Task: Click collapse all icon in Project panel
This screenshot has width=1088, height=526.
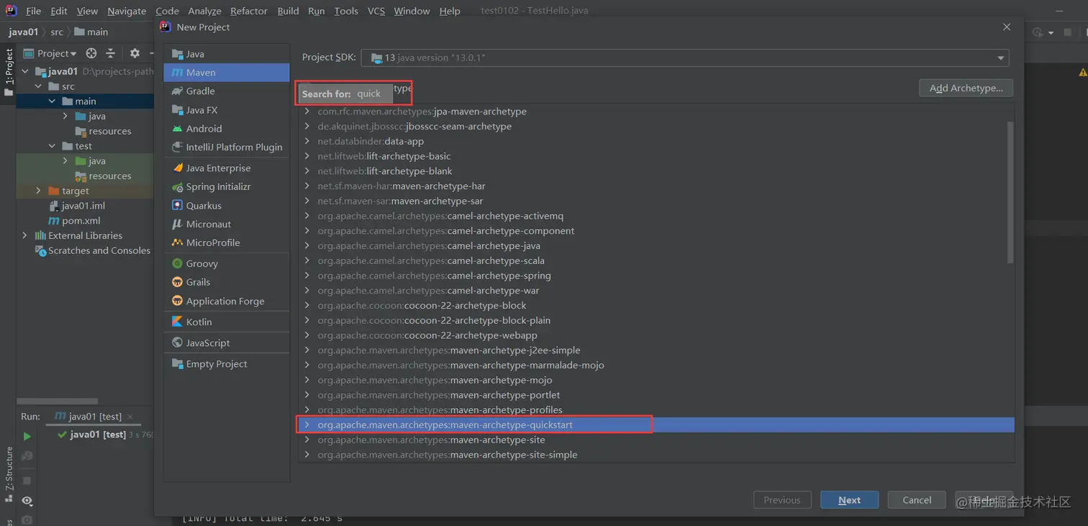Action: [110, 53]
